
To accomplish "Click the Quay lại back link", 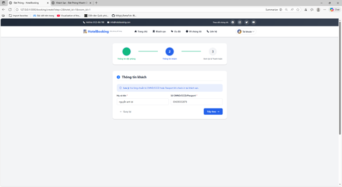I will [125, 112].
